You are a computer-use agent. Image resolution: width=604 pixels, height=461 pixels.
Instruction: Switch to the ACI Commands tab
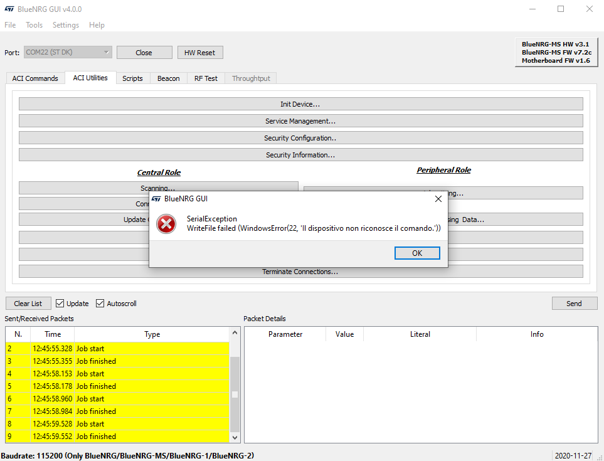(35, 78)
